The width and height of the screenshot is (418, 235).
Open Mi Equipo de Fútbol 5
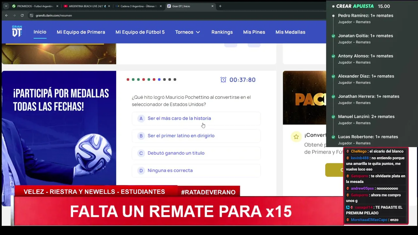[140, 32]
